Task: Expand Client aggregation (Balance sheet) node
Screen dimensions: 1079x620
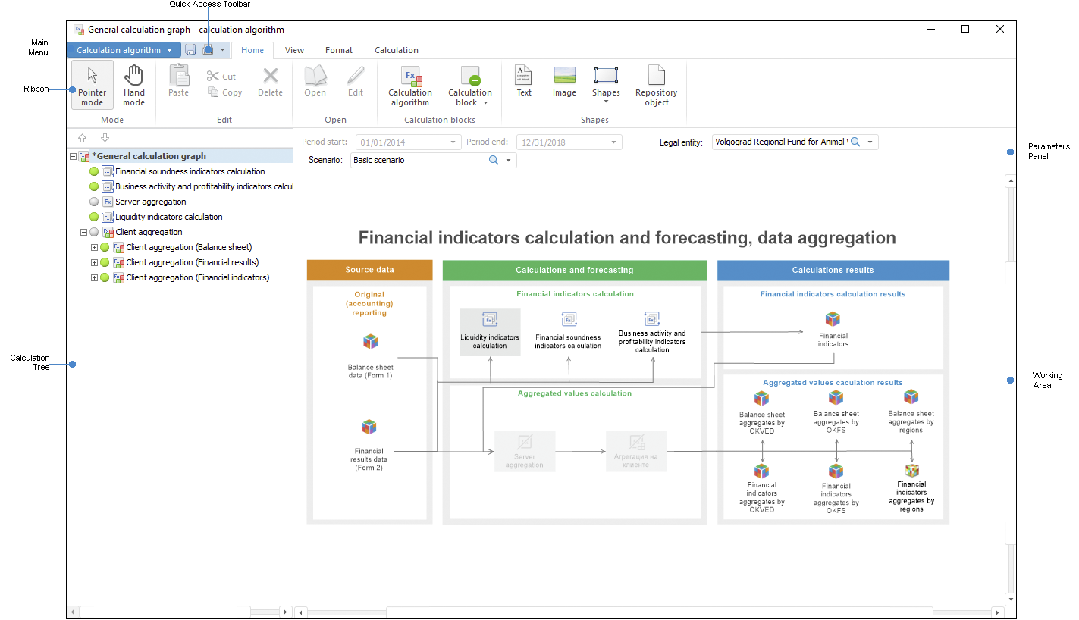Action: [94, 247]
